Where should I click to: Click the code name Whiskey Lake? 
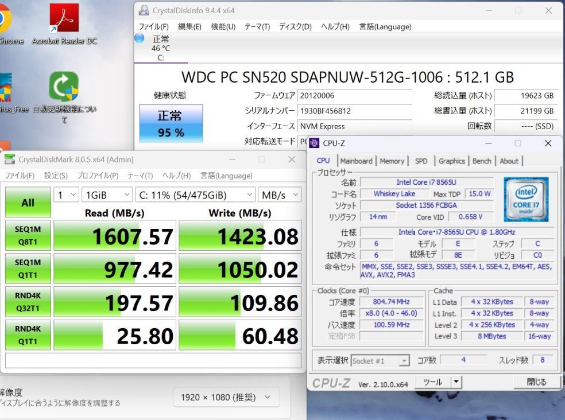(x=394, y=194)
